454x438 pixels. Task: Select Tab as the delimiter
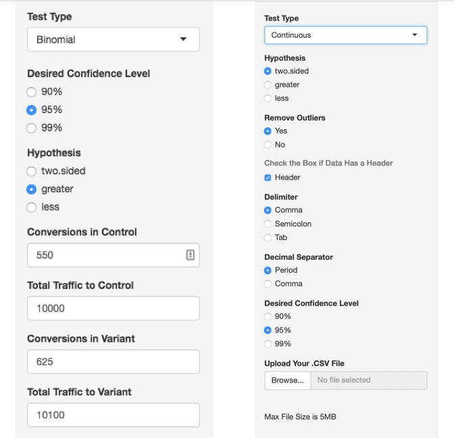point(268,238)
